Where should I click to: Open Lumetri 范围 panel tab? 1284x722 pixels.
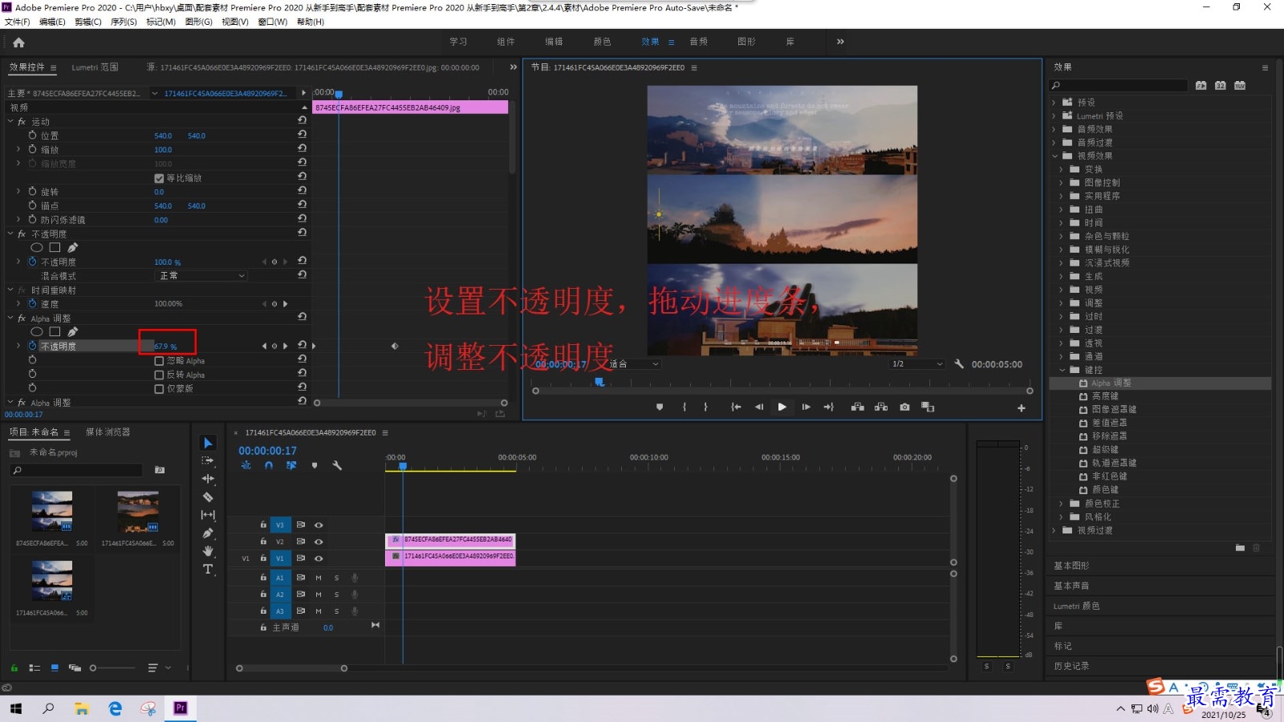coord(95,67)
